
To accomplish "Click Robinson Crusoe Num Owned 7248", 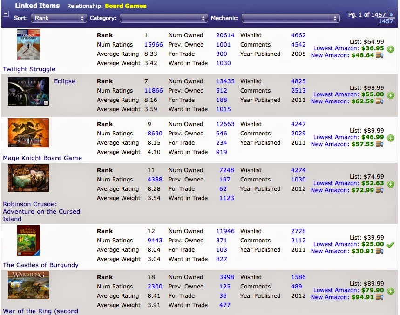I will (227, 170).
